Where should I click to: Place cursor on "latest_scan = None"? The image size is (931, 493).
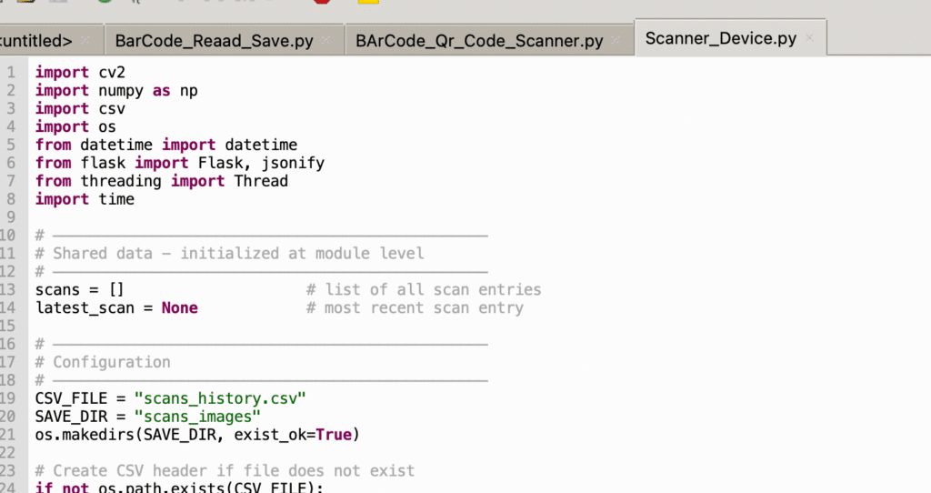(x=116, y=308)
